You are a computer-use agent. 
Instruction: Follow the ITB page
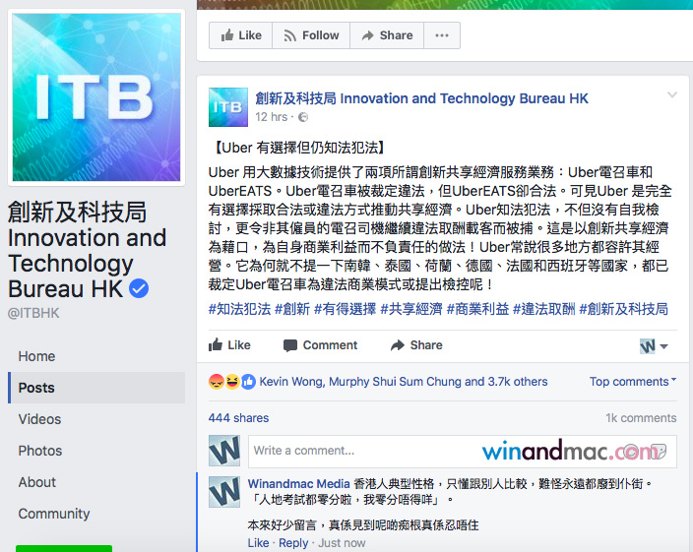311,35
